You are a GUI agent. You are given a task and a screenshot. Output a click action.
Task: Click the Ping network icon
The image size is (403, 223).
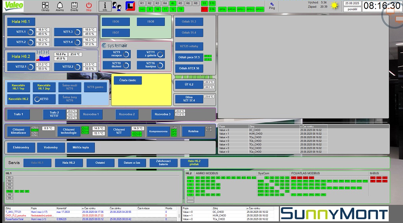click(272, 5)
